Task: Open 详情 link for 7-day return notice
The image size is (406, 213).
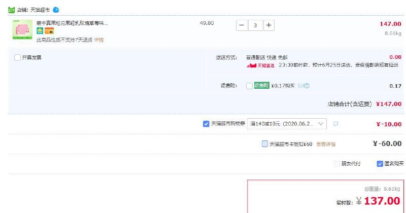Action: pyautogui.click(x=98, y=40)
